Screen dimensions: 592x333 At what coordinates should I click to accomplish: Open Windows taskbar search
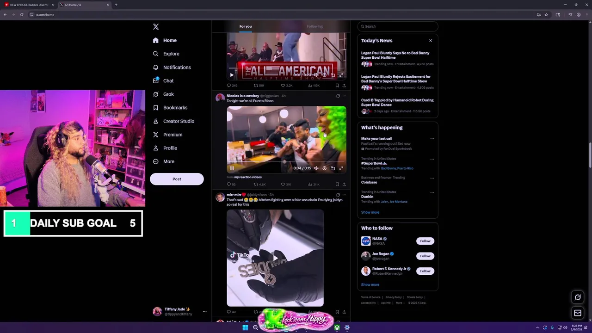coord(255,328)
